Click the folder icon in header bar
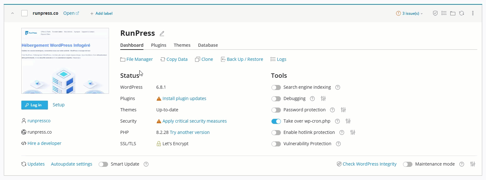The width and height of the screenshot is (486, 180). (x=452, y=13)
